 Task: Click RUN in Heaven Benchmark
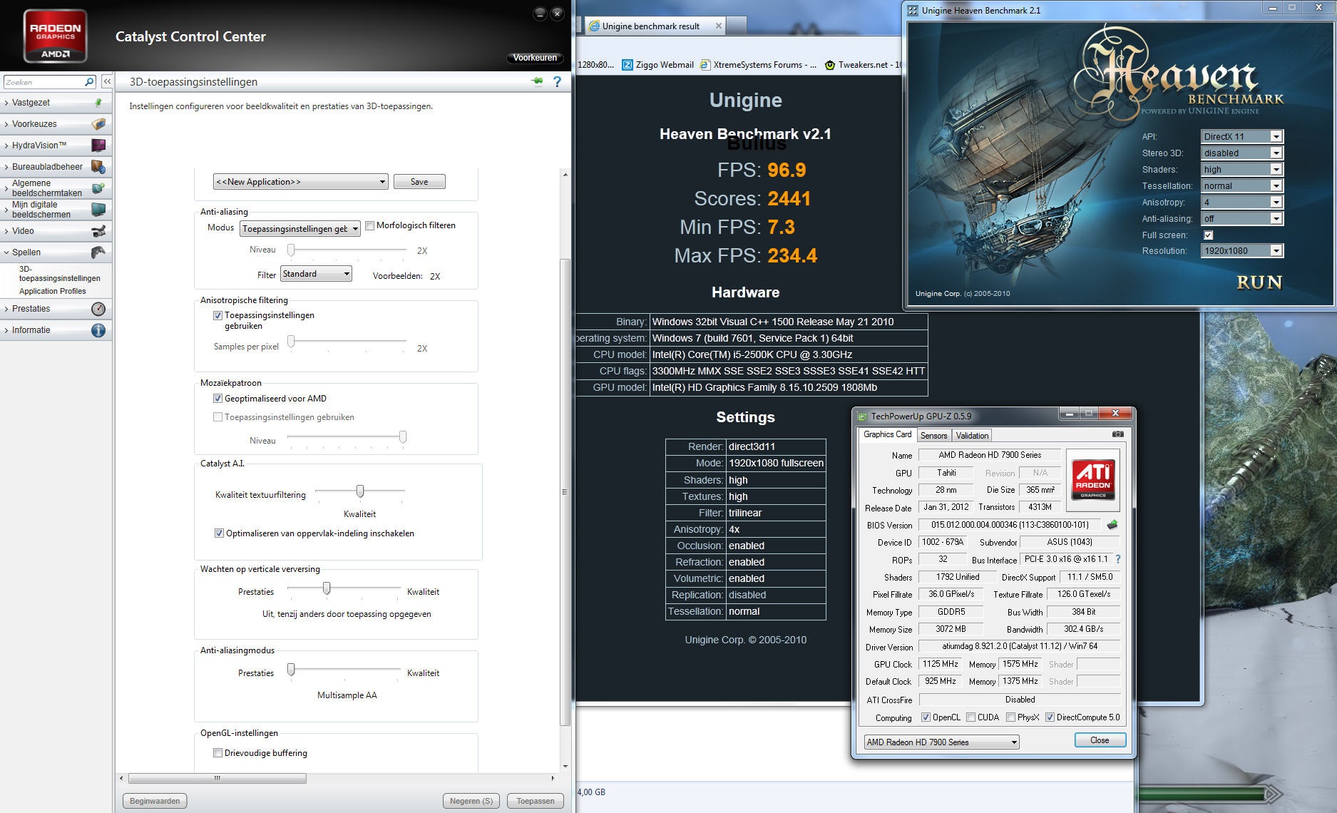pos(1259,282)
